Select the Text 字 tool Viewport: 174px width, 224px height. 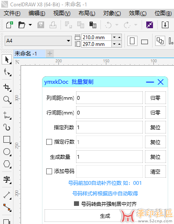[7, 180]
